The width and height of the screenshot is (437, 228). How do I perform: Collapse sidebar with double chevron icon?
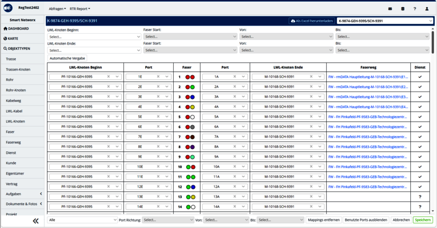point(36,221)
